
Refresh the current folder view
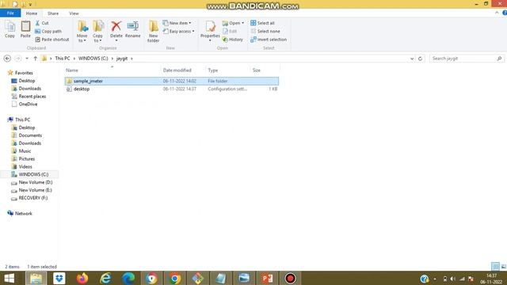(x=420, y=59)
